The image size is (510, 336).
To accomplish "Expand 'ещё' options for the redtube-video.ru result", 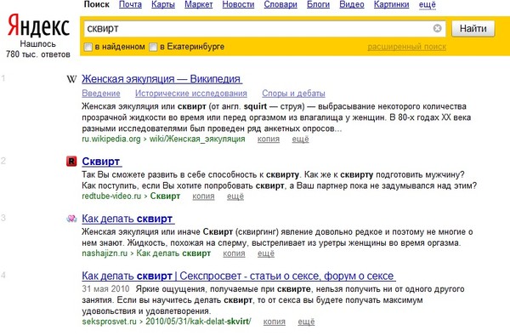I will pos(235,196).
